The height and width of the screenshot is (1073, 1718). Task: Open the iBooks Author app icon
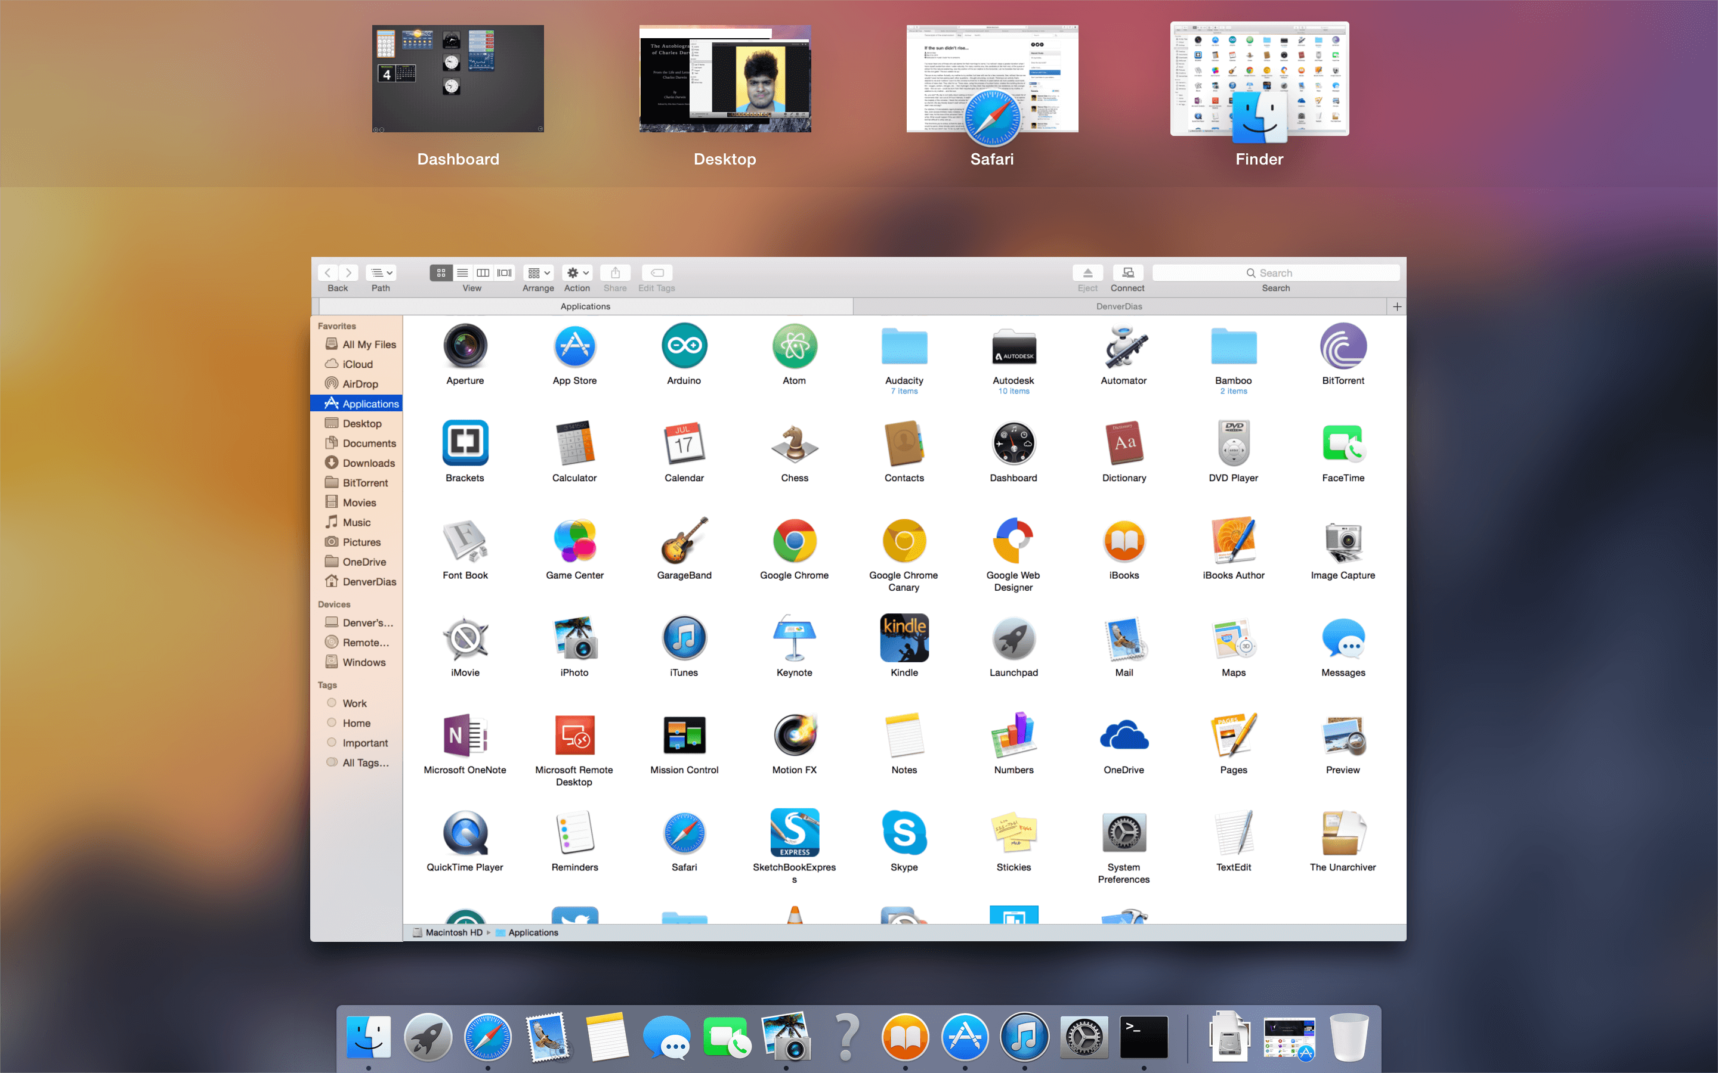(x=1233, y=541)
